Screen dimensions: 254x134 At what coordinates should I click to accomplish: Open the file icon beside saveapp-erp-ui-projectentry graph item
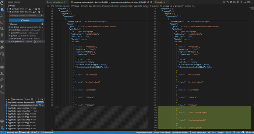coord(40,105)
